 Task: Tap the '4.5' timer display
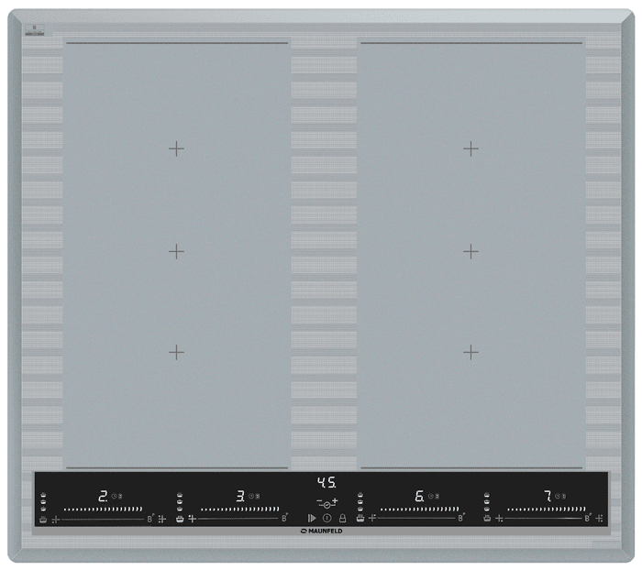(327, 482)
